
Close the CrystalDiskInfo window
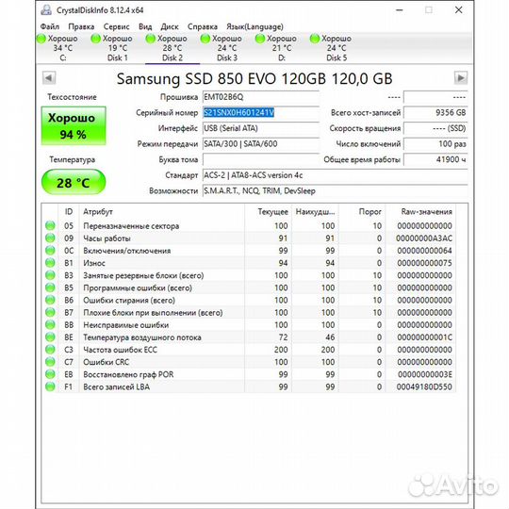click(x=458, y=10)
